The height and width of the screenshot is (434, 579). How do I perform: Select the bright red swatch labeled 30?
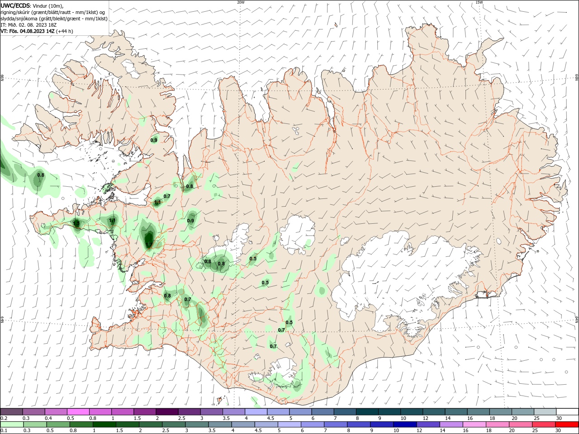point(566,425)
